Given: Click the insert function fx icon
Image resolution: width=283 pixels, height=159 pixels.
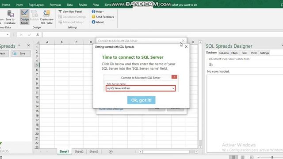Looking at the screenshot, I should [38, 34].
